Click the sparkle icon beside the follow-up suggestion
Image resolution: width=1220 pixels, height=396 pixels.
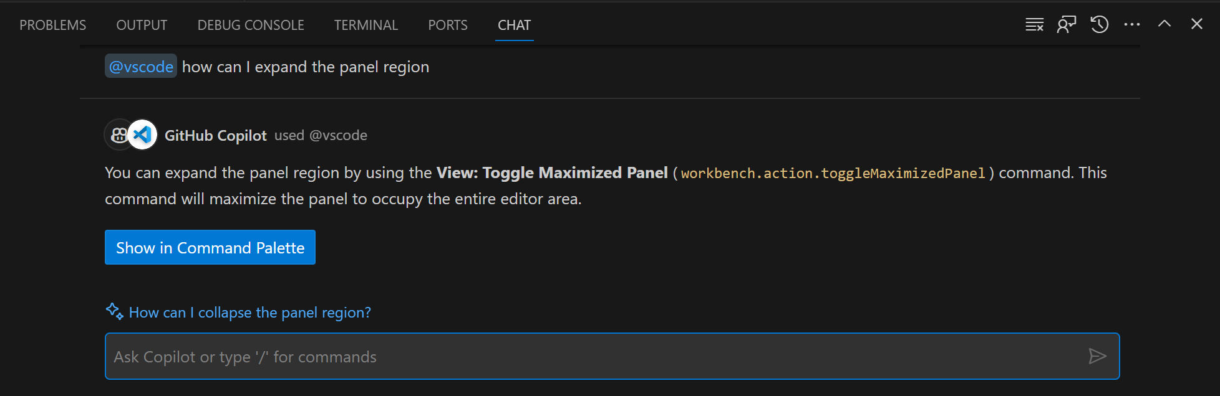click(114, 311)
